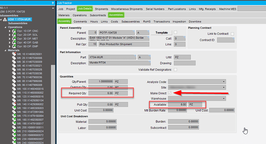Click the Mtl: 140 X1425055002 material tag icon

coord(14,104)
